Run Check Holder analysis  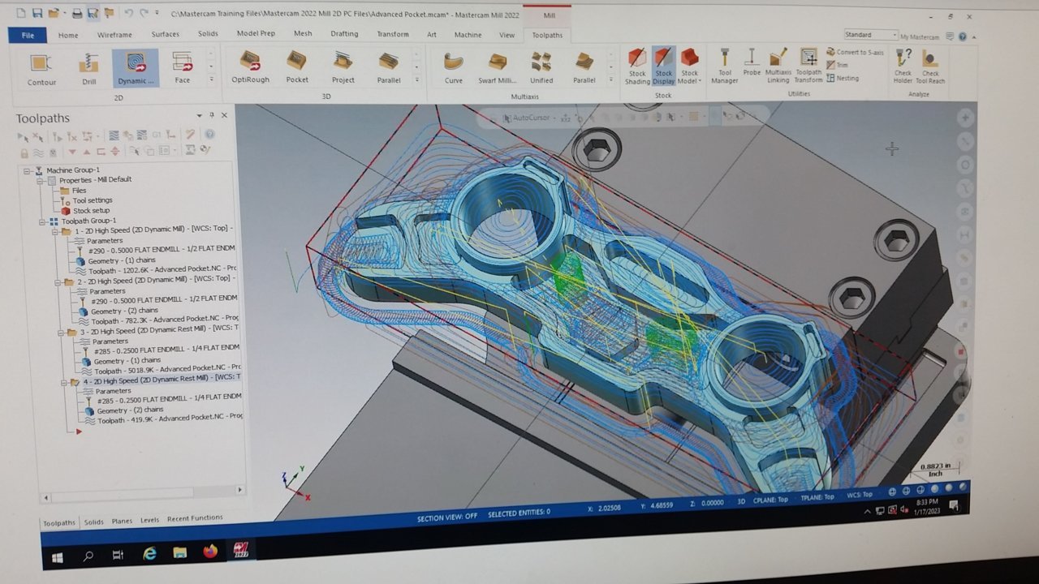coord(903,66)
